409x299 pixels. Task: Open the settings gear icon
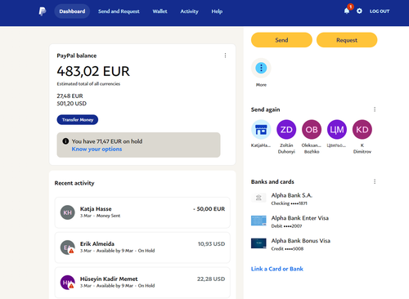coord(359,11)
